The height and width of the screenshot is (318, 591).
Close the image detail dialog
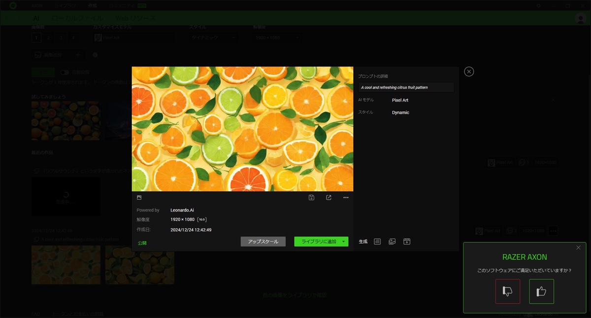(x=469, y=71)
